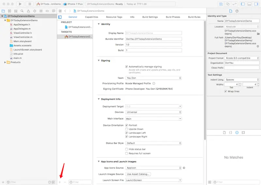Collapse the Identity section
Screen dimensions: 261x185
click(x=99, y=24)
